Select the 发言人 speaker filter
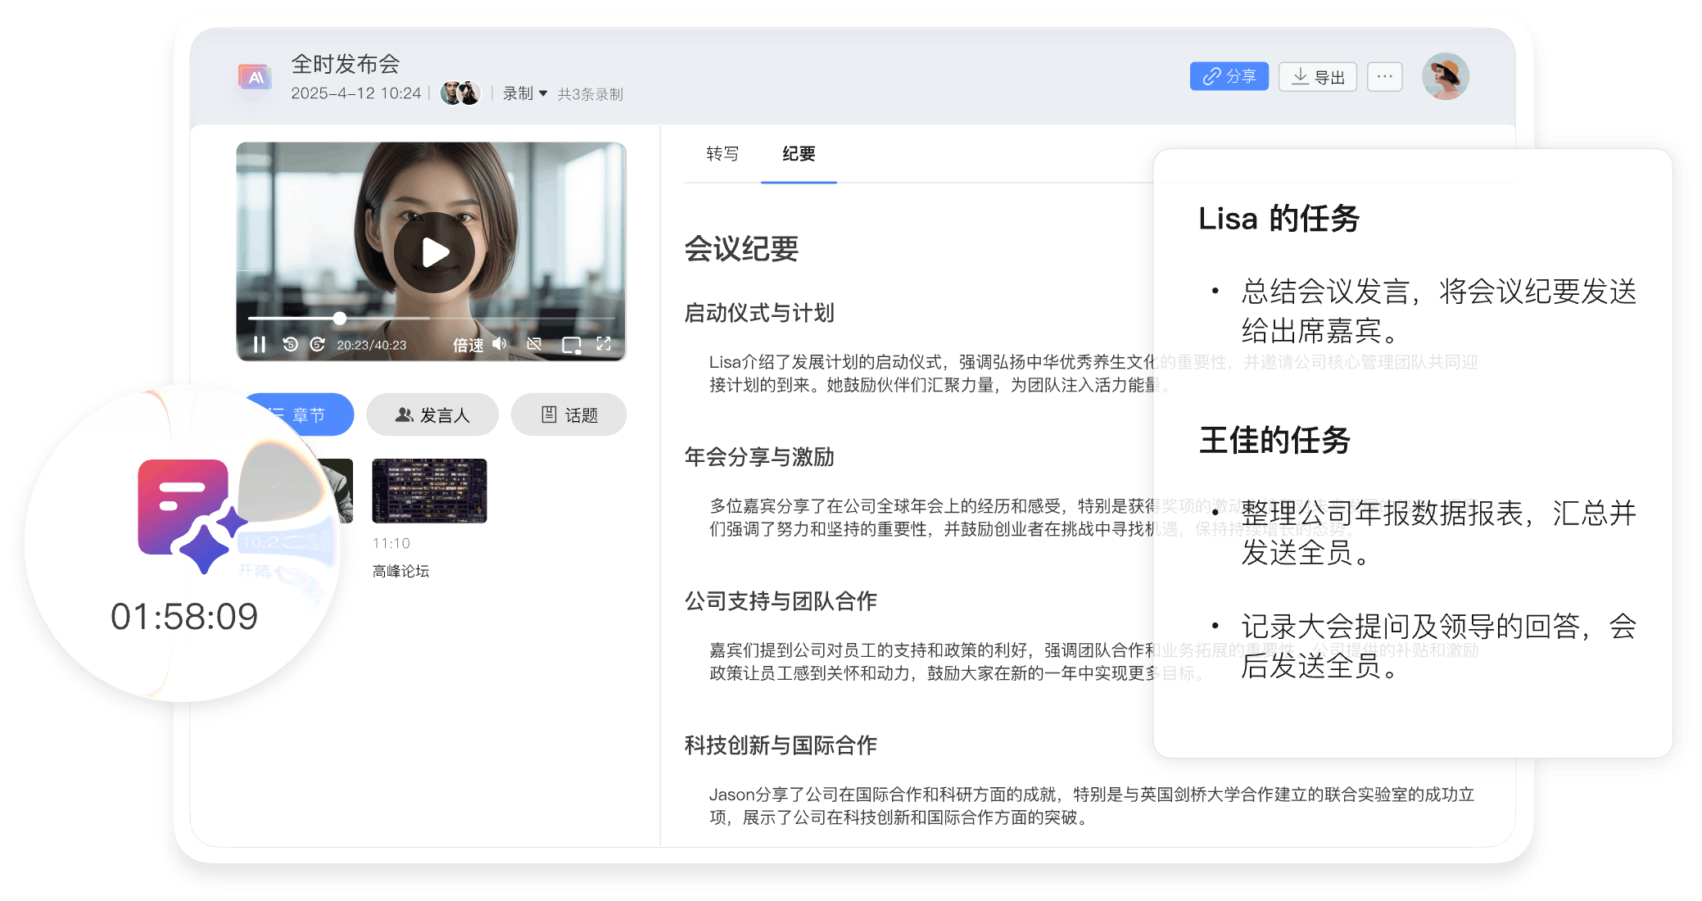The image size is (1702, 901). tap(432, 415)
